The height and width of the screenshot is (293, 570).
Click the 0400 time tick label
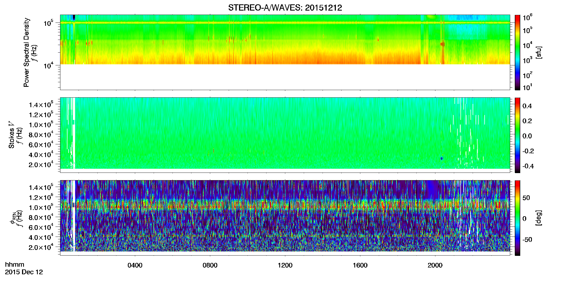(135, 265)
